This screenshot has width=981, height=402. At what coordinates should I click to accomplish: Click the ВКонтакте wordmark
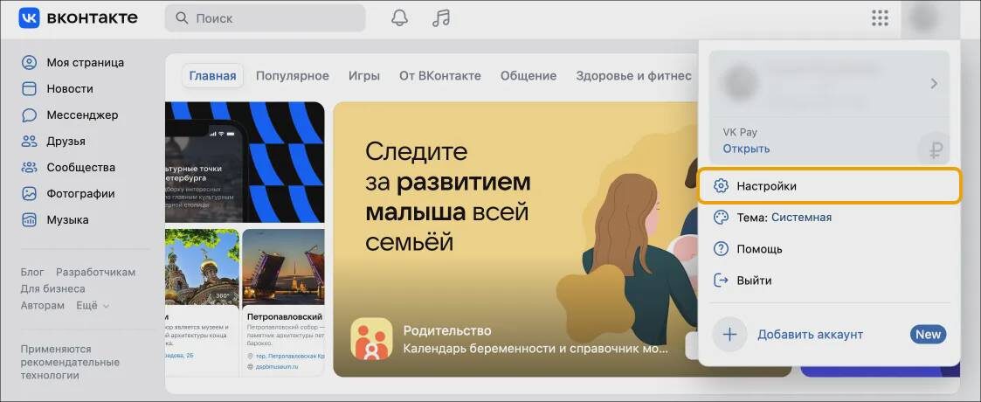(92, 17)
